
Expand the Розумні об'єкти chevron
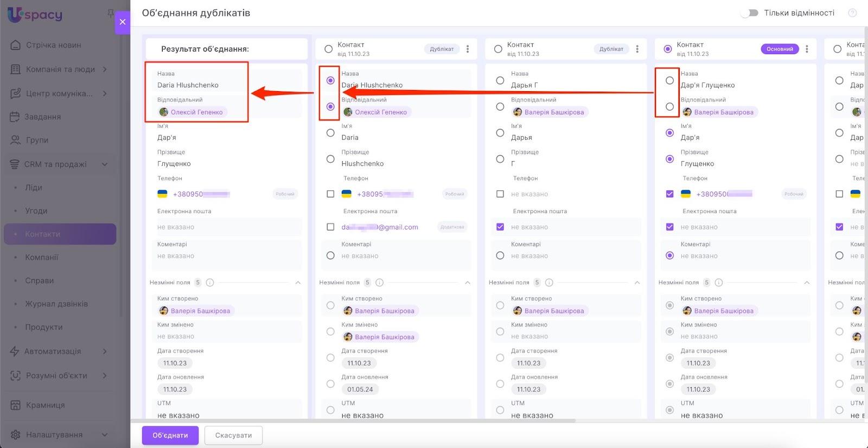105,375
